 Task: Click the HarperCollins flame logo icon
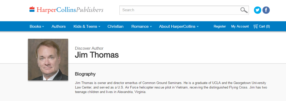pyautogui.click(x=32, y=9)
